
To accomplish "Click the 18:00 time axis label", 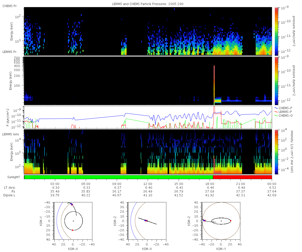I will pyautogui.click(x=210, y=184).
